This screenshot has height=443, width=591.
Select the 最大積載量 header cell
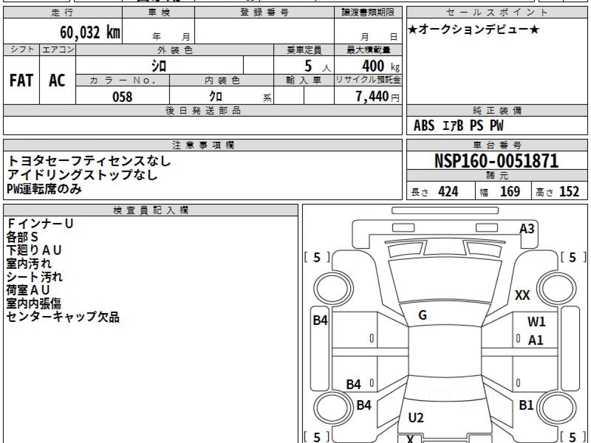pos(368,50)
